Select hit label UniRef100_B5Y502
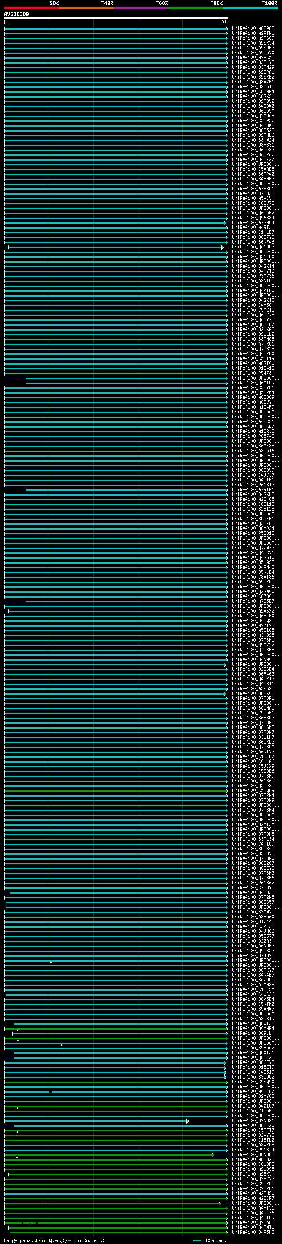 [x=253, y=1048]
